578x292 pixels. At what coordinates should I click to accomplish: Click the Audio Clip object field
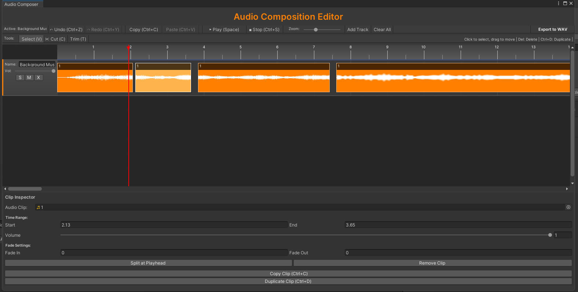303,207
